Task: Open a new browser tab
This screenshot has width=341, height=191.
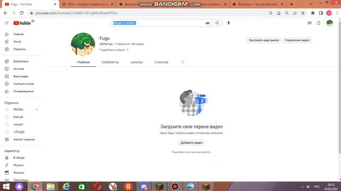Action: pyautogui.click(x=291, y=4)
